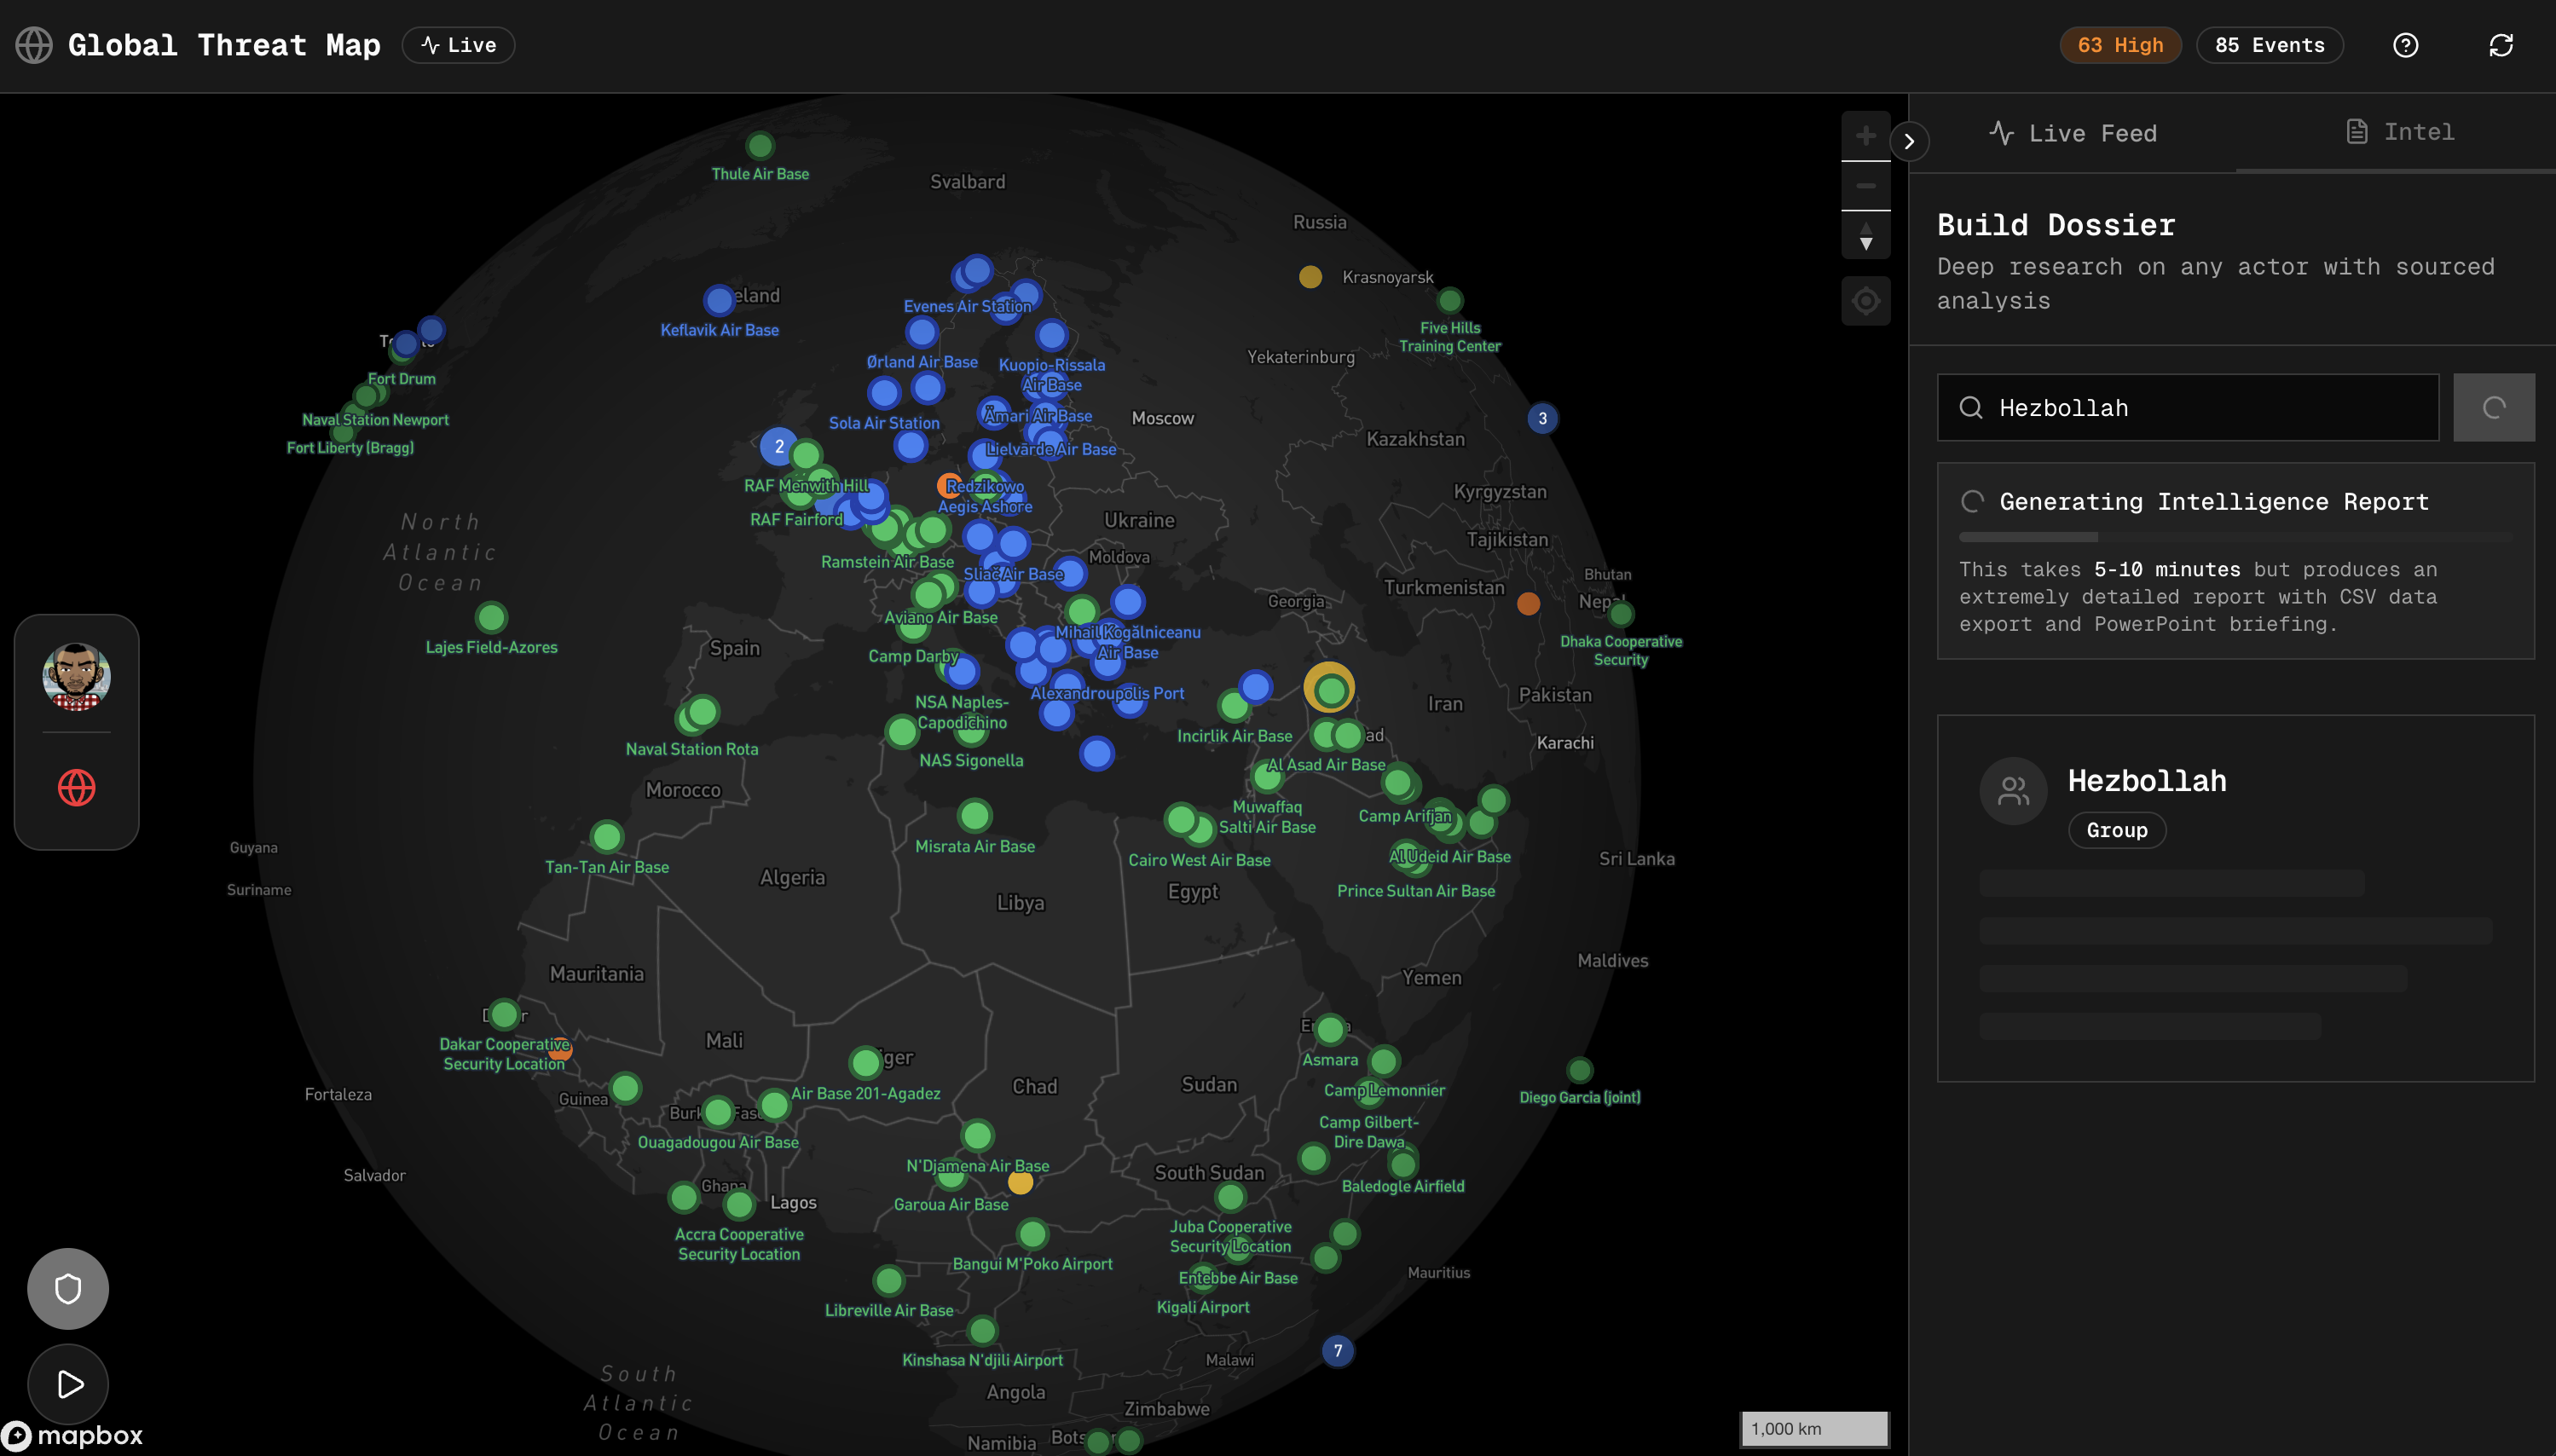Click the yellow event dot near Krasnoyarsk
Screen dimensions: 2556x1456
tap(1310, 277)
